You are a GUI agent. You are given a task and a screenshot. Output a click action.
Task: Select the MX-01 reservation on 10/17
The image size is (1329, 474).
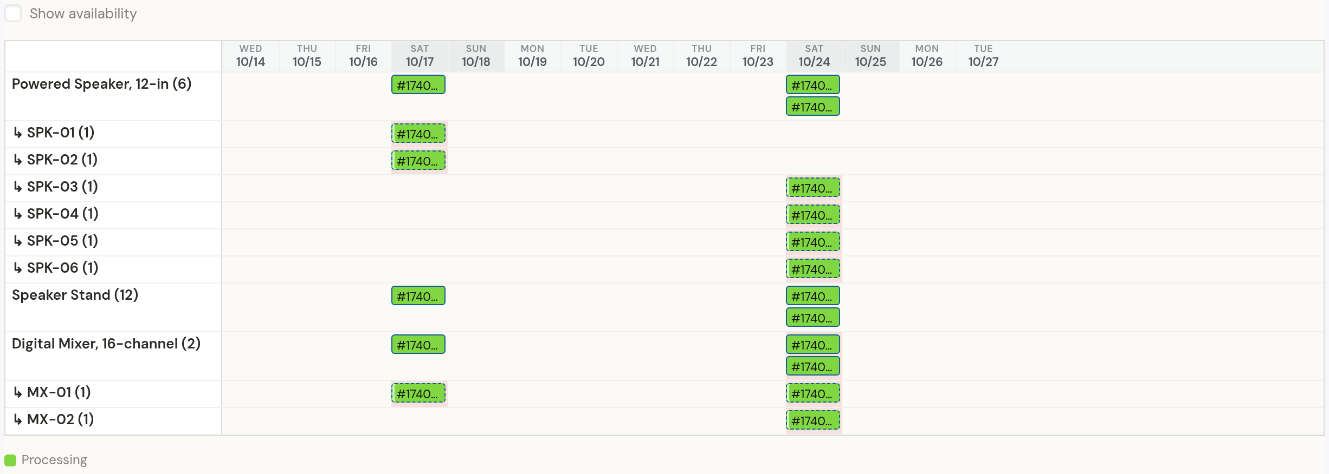(x=418, y=393)
